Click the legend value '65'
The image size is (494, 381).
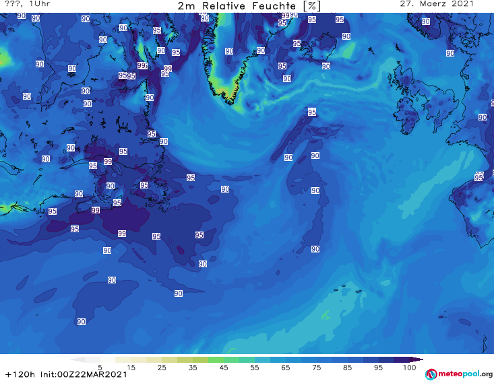[x=286, y=368]
